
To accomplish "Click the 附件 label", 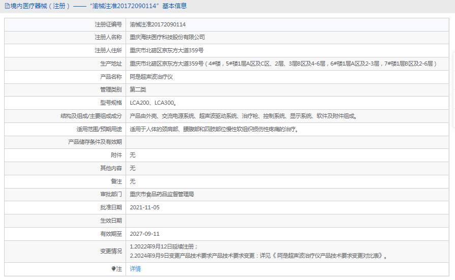I will click(116, 155).
